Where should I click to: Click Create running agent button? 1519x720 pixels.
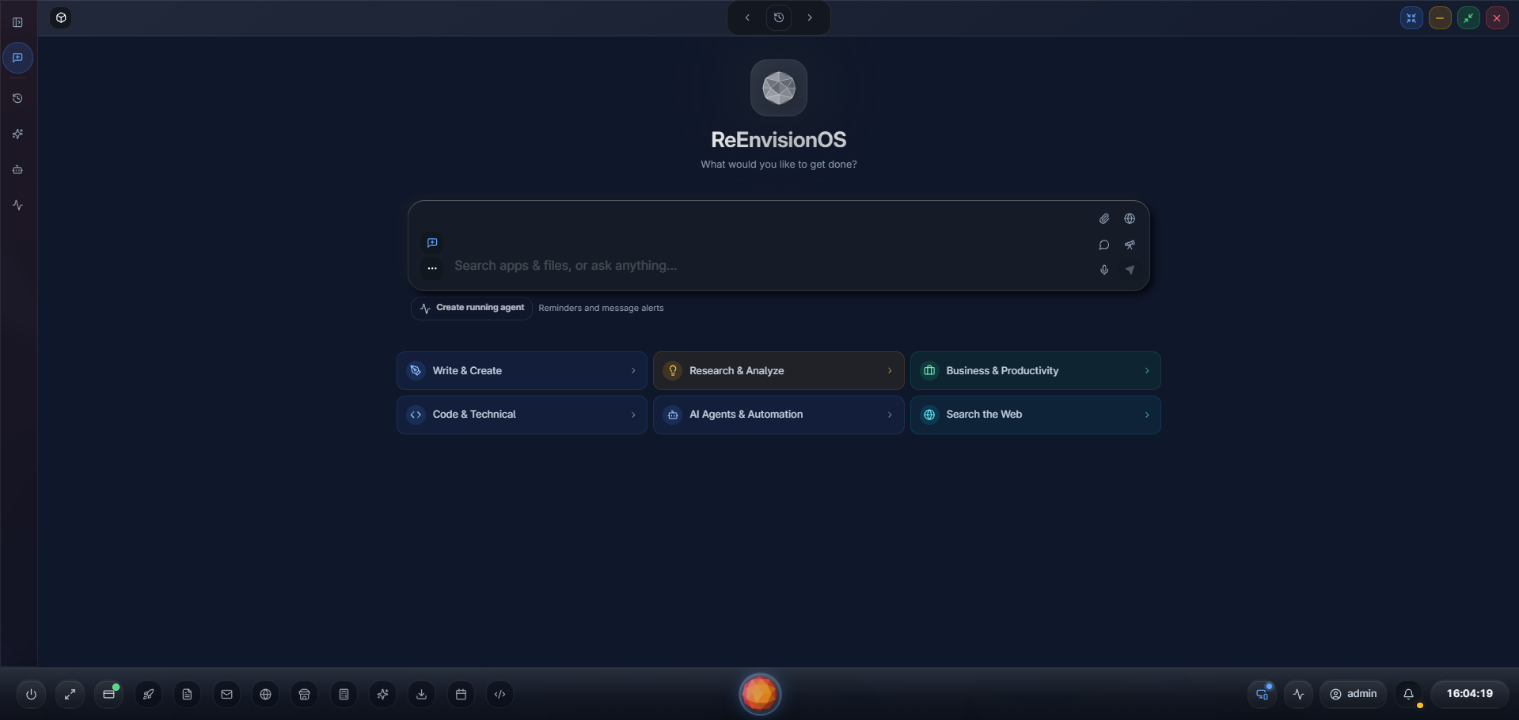tap(472, 308)
